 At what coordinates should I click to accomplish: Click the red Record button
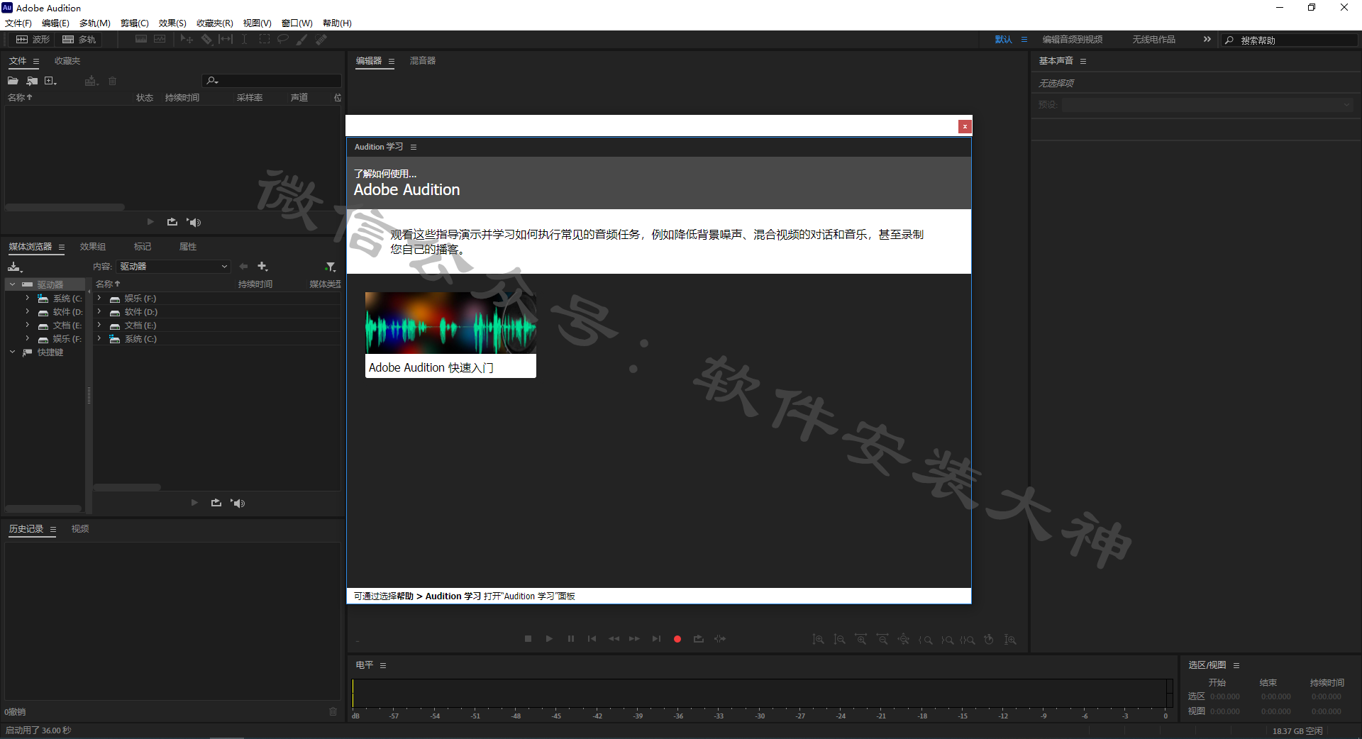click(x=677, y=639)
